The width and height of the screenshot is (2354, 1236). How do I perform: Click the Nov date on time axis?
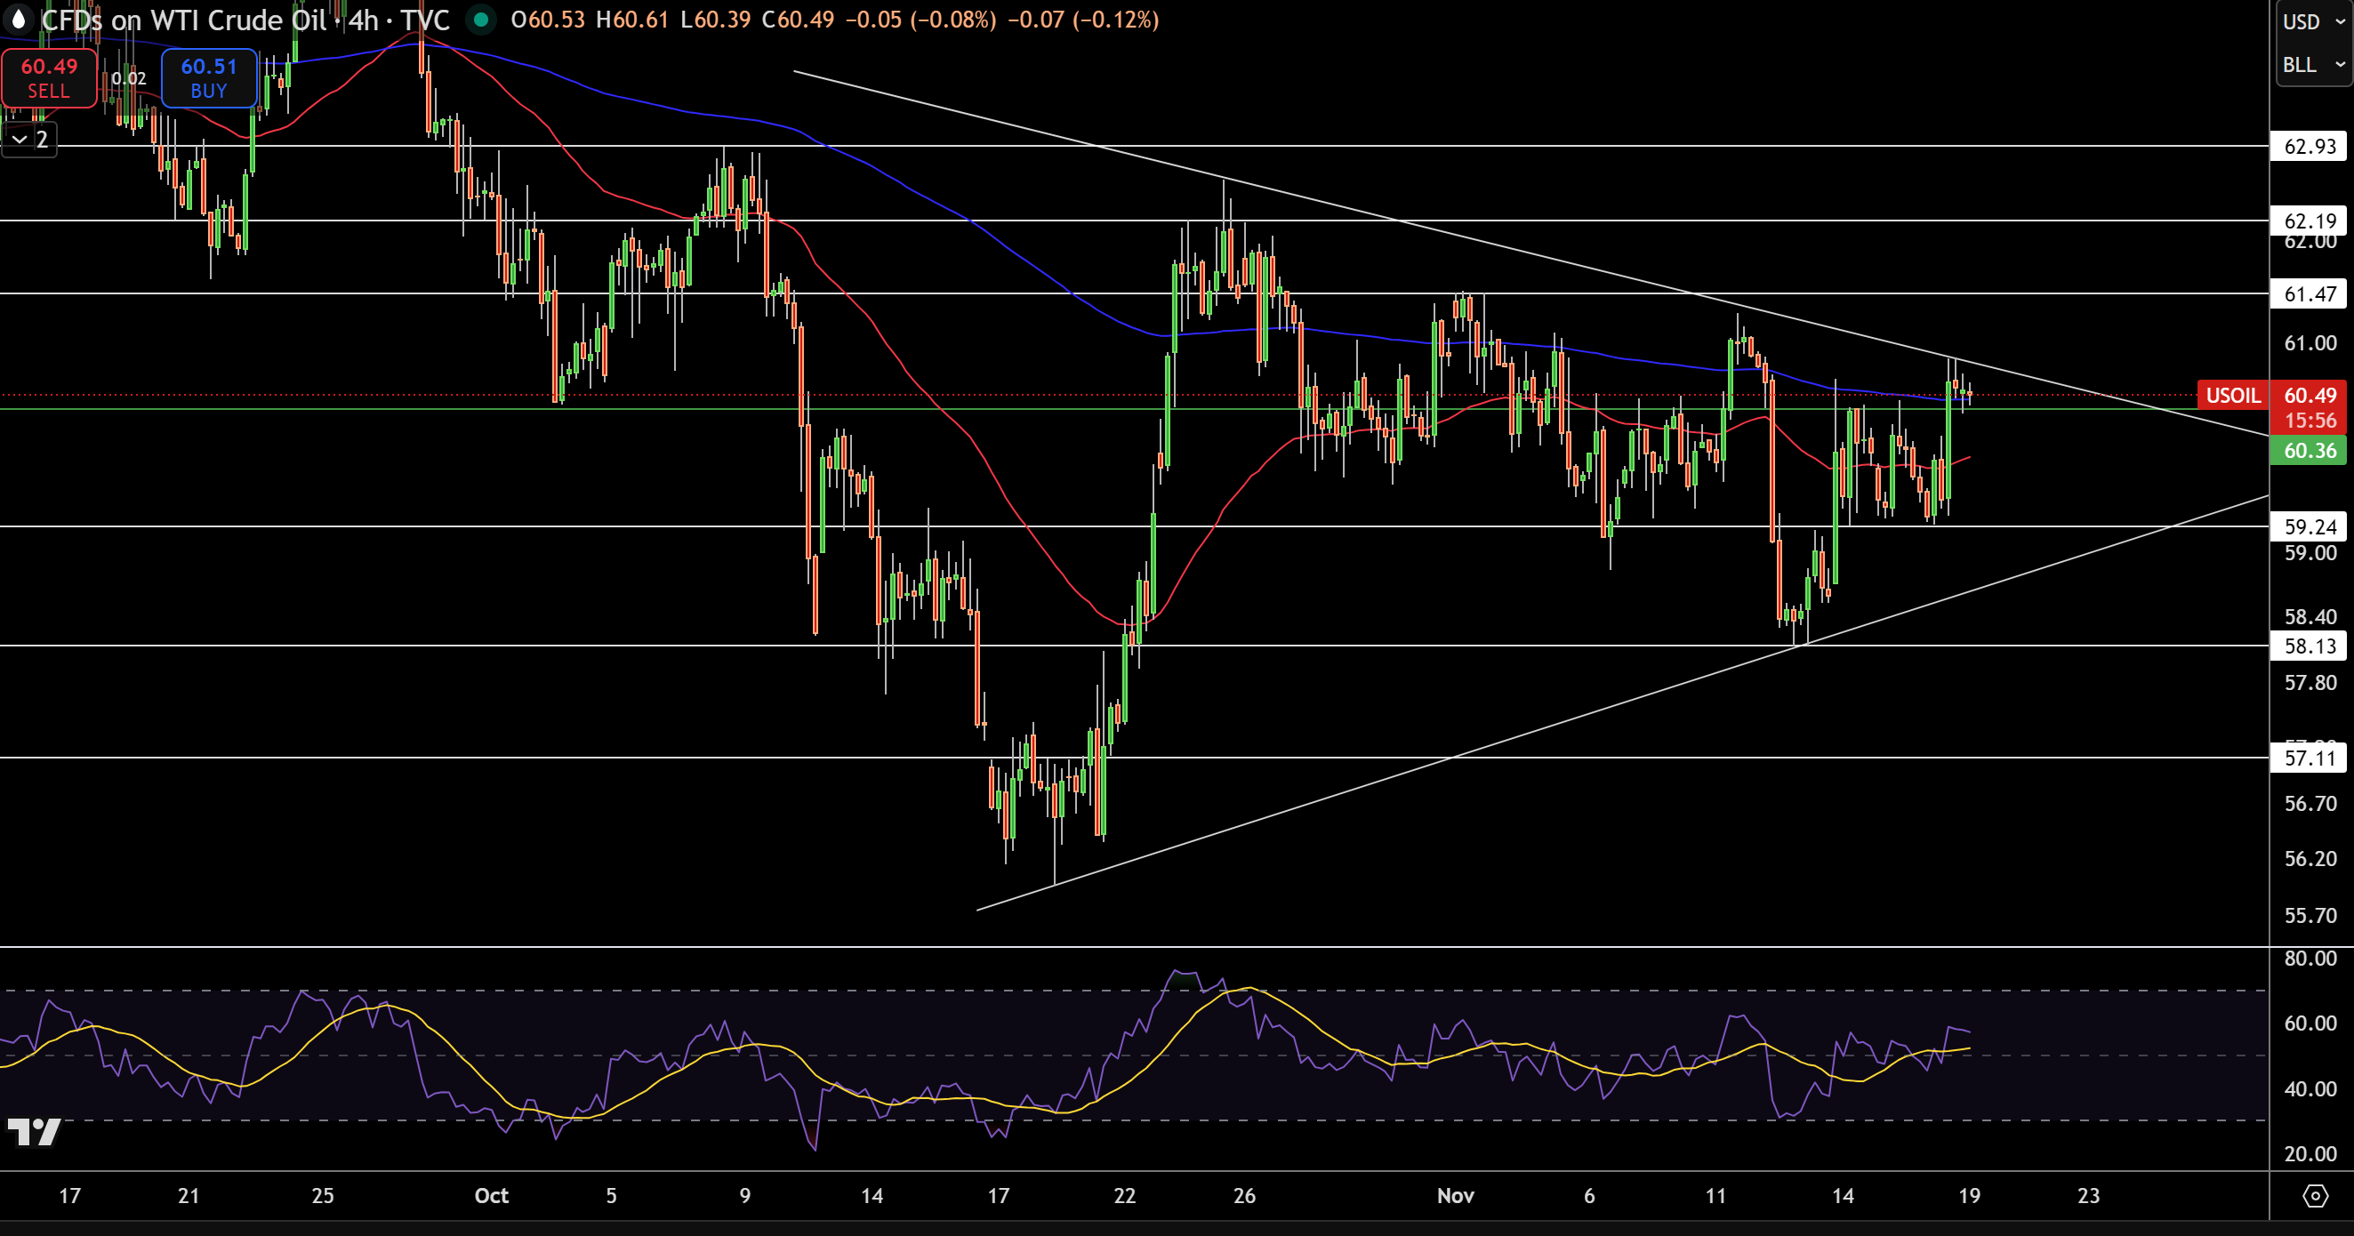coord(1455,1196)
